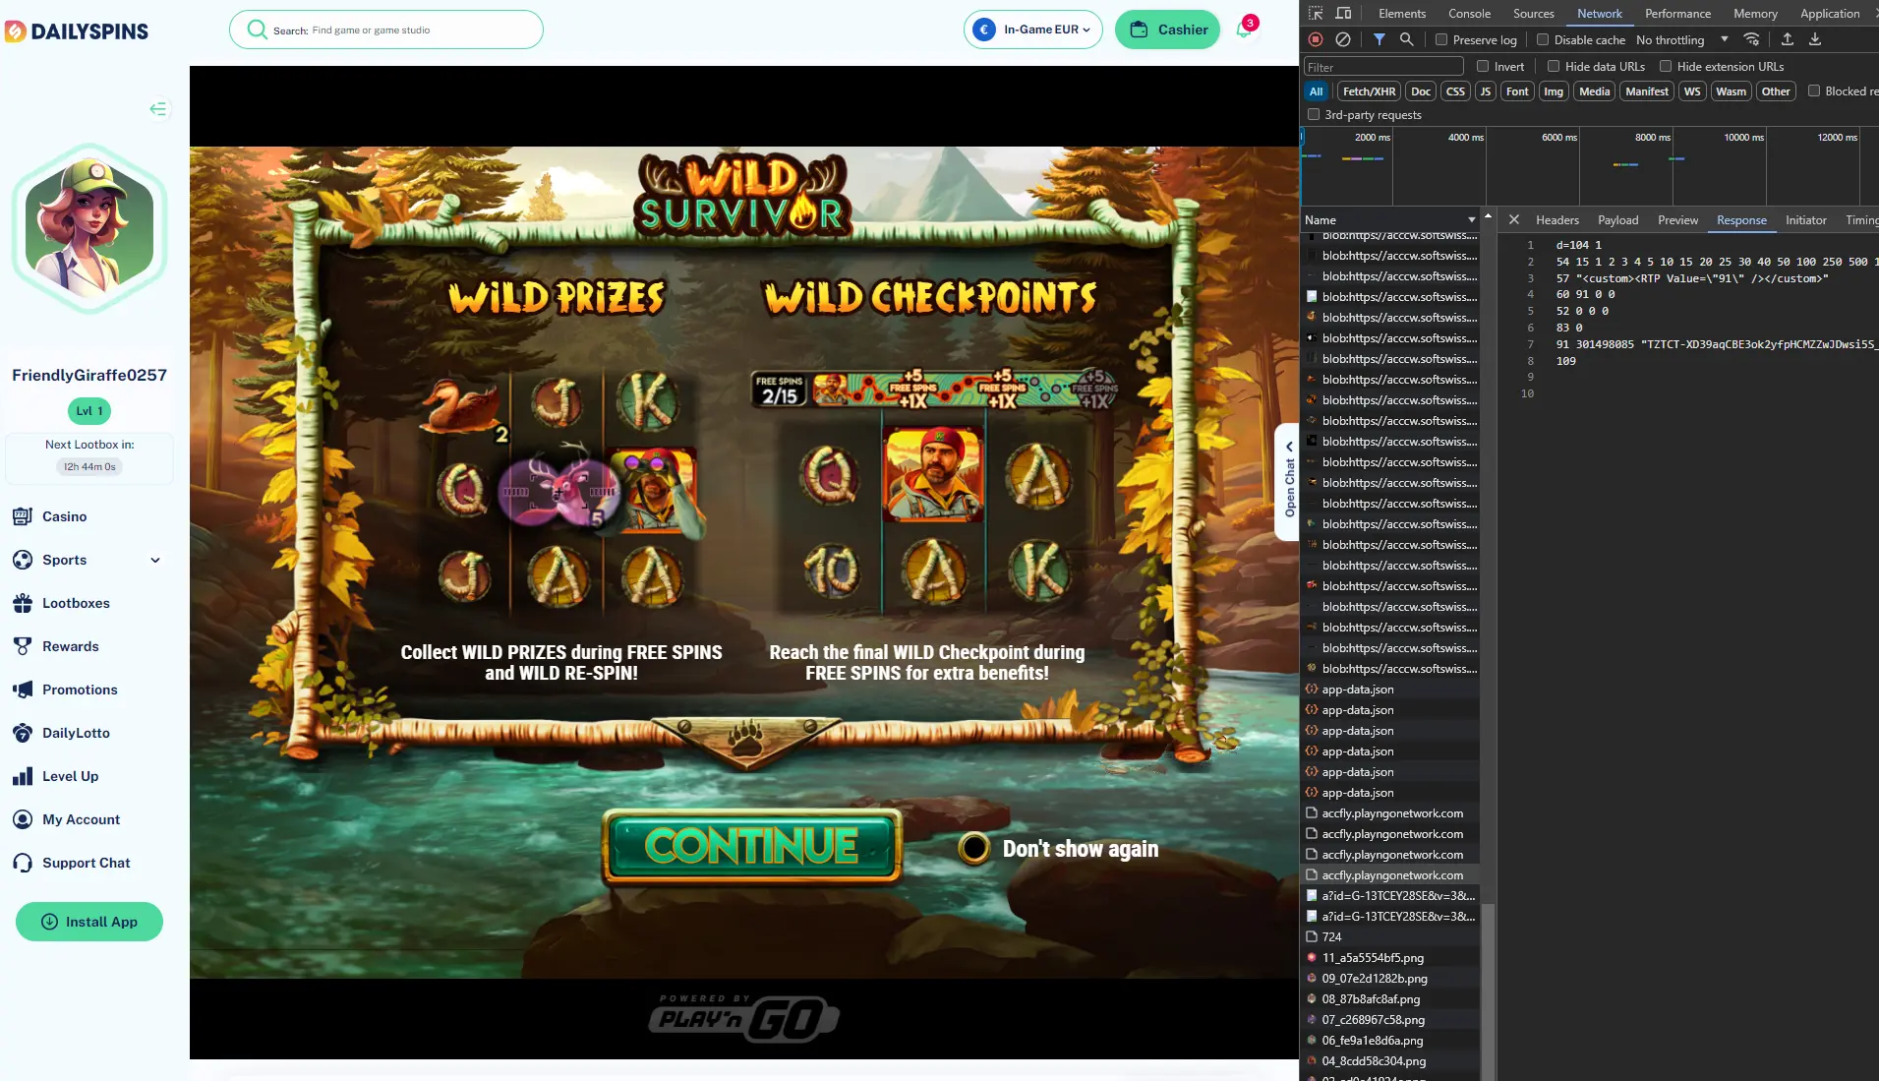This screenshot has height=1081, width=1879.
Task: Filter requests by WS type
Action: click(1691, 91)
